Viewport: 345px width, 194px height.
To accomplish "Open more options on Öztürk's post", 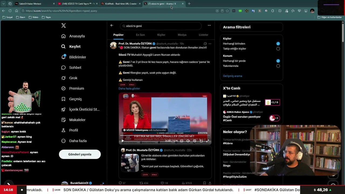I will tap(210, 44).
